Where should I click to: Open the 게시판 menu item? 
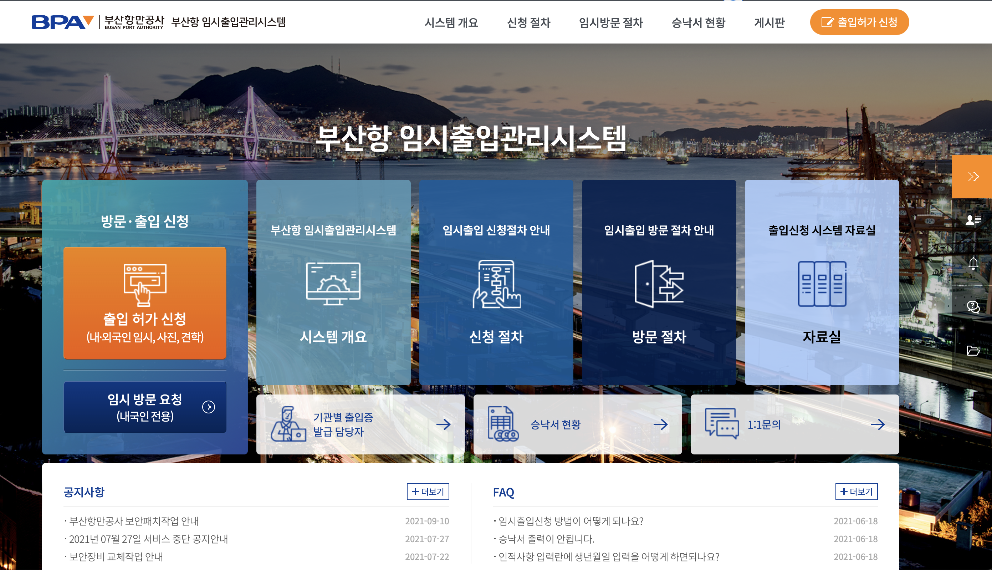pyautogui.click(x=769, y=22)
